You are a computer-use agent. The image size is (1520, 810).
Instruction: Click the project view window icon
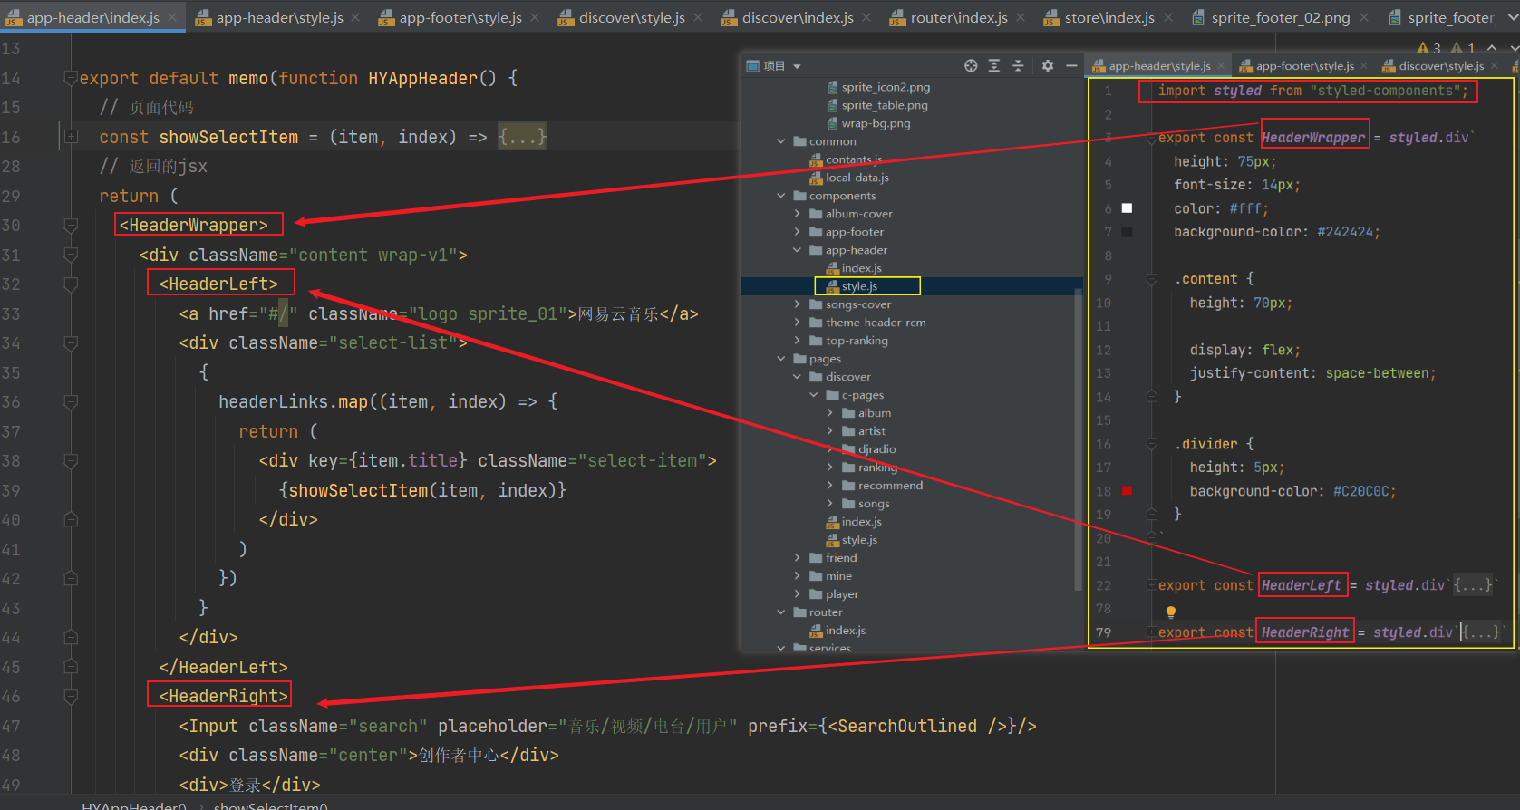tap(752, 65)
